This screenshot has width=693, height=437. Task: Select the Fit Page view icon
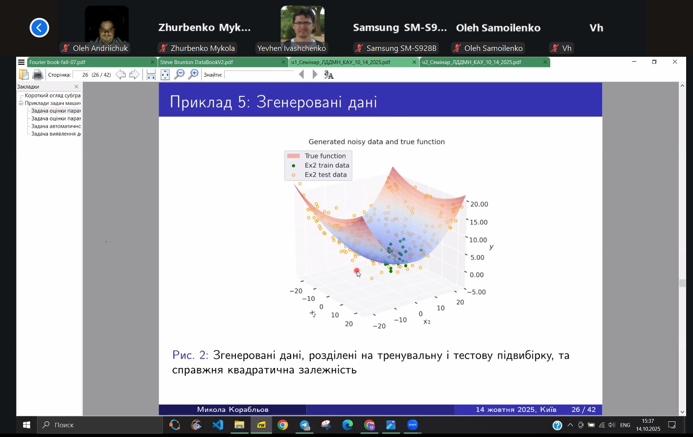pos(165,74)
